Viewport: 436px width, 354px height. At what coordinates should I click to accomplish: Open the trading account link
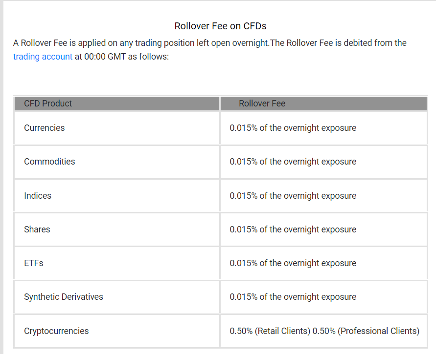(x=43, y=57)
